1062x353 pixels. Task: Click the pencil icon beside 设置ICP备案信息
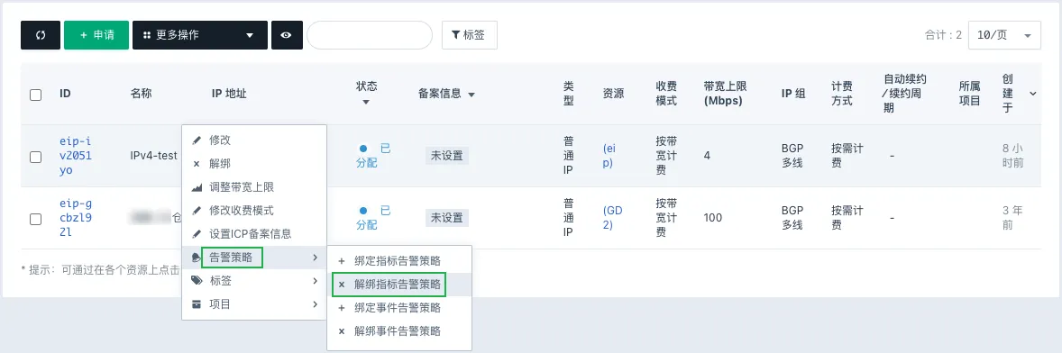coord(197,234)
